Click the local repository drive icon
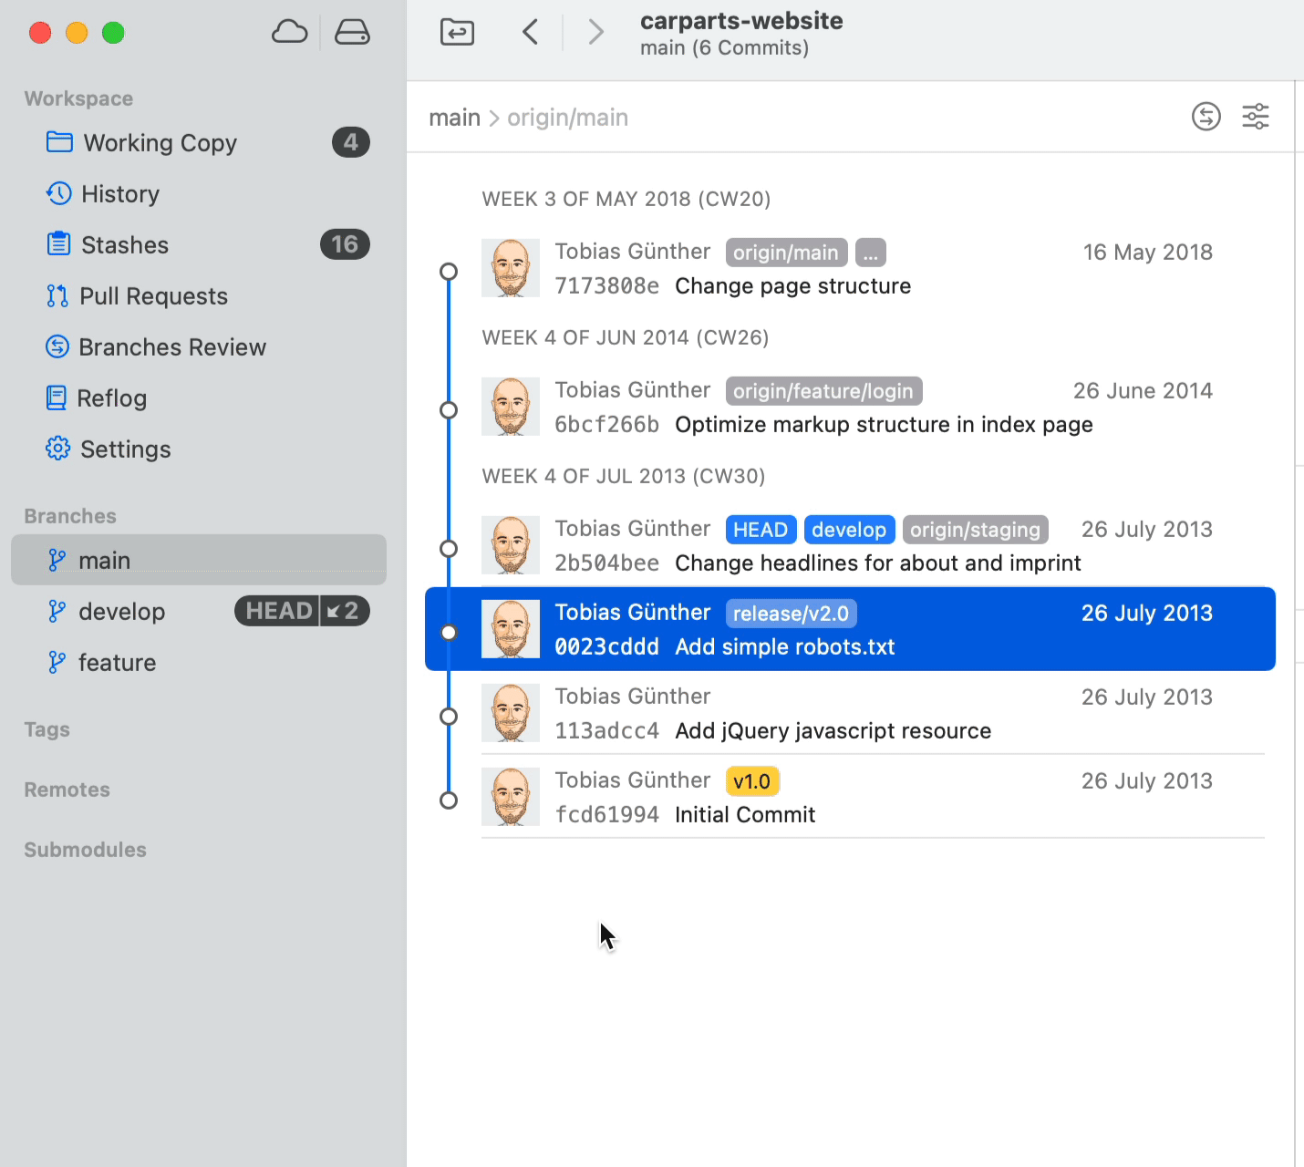1304x1167 pixels. pos(352,33)
